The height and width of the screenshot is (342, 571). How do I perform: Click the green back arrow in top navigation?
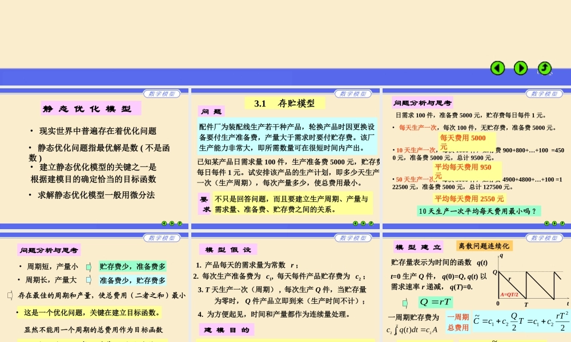497,68
